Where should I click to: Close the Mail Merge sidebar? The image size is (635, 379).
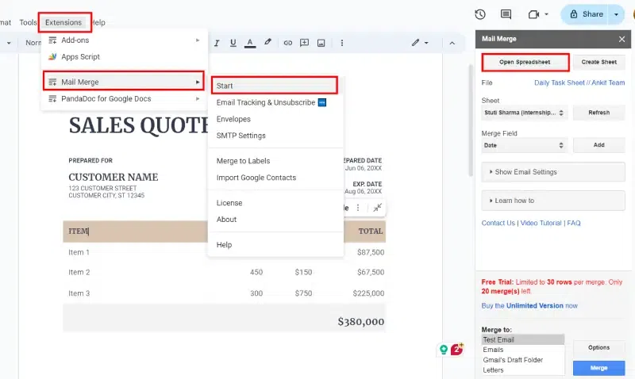point(622,39)
